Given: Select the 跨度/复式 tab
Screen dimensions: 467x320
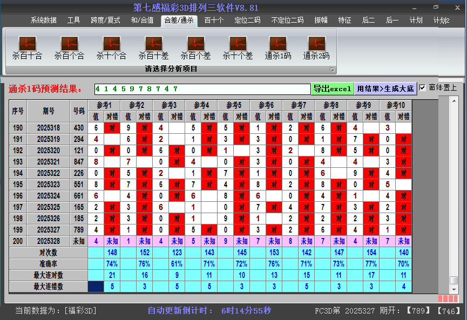Looking at the screenshot, I should pos(105,21).
